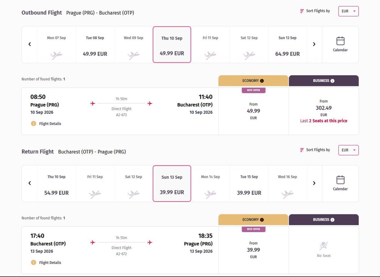380x277 pixels.
Task: Click the return Business info icon
Action: (332, 220)
